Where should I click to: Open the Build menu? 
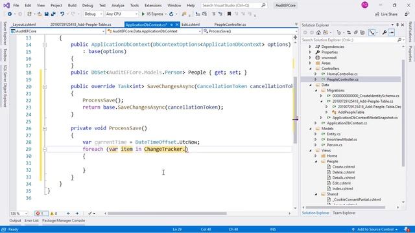click(72, 5)
